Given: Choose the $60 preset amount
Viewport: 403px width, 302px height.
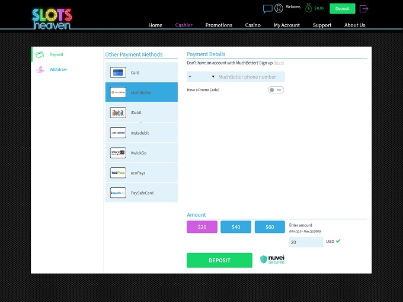Looking at the screenshot, I should [x=270, y=227].
